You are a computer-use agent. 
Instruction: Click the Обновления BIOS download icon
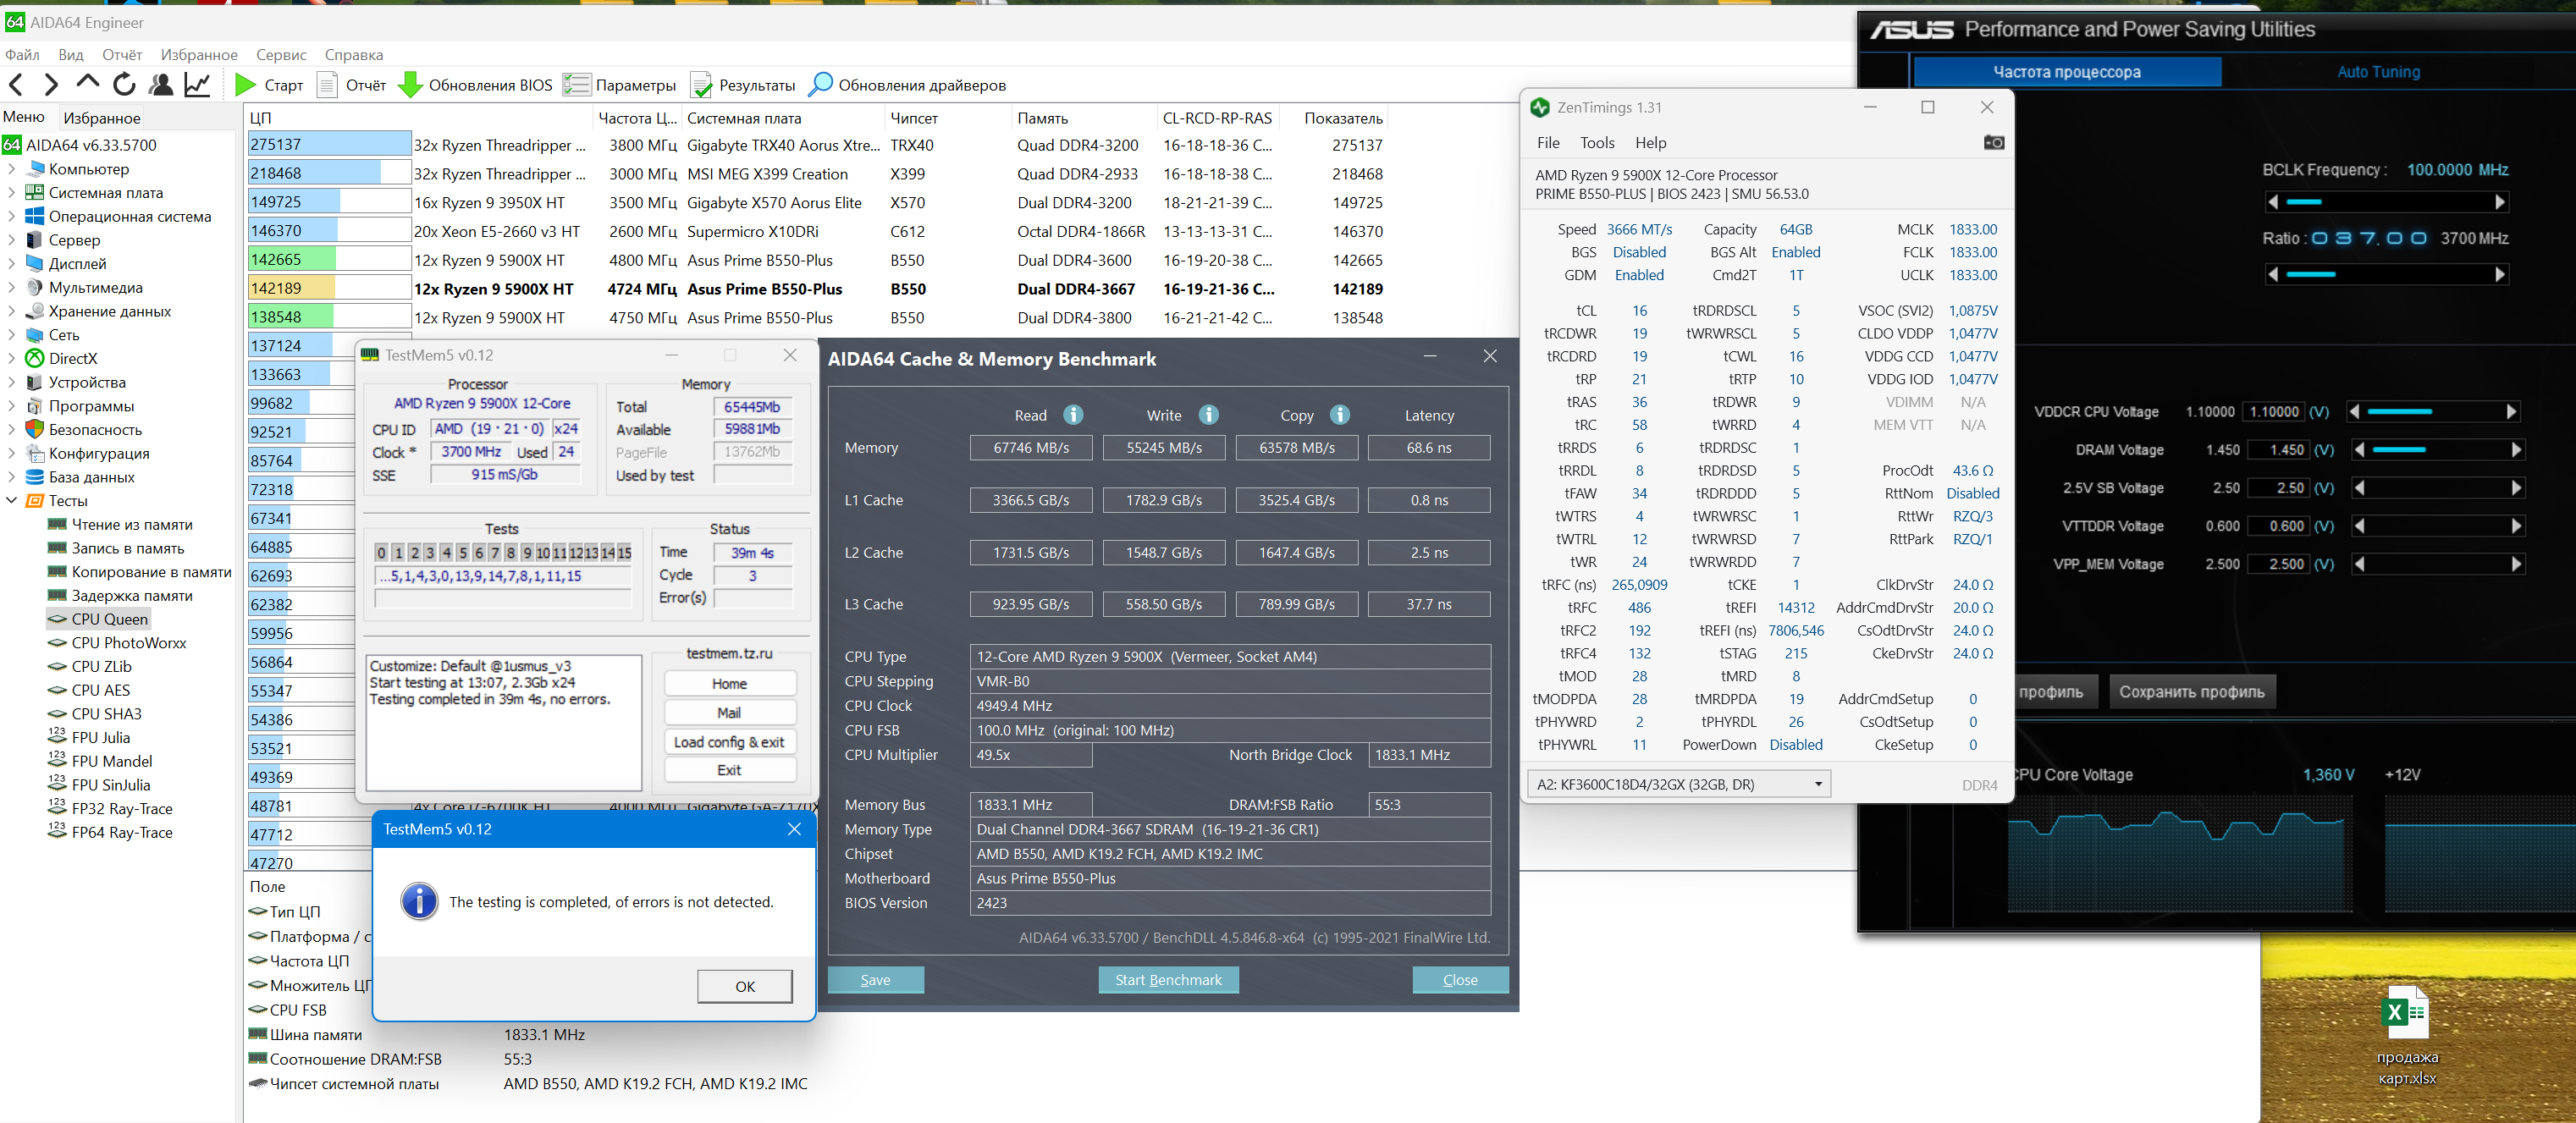coord(410,85)
